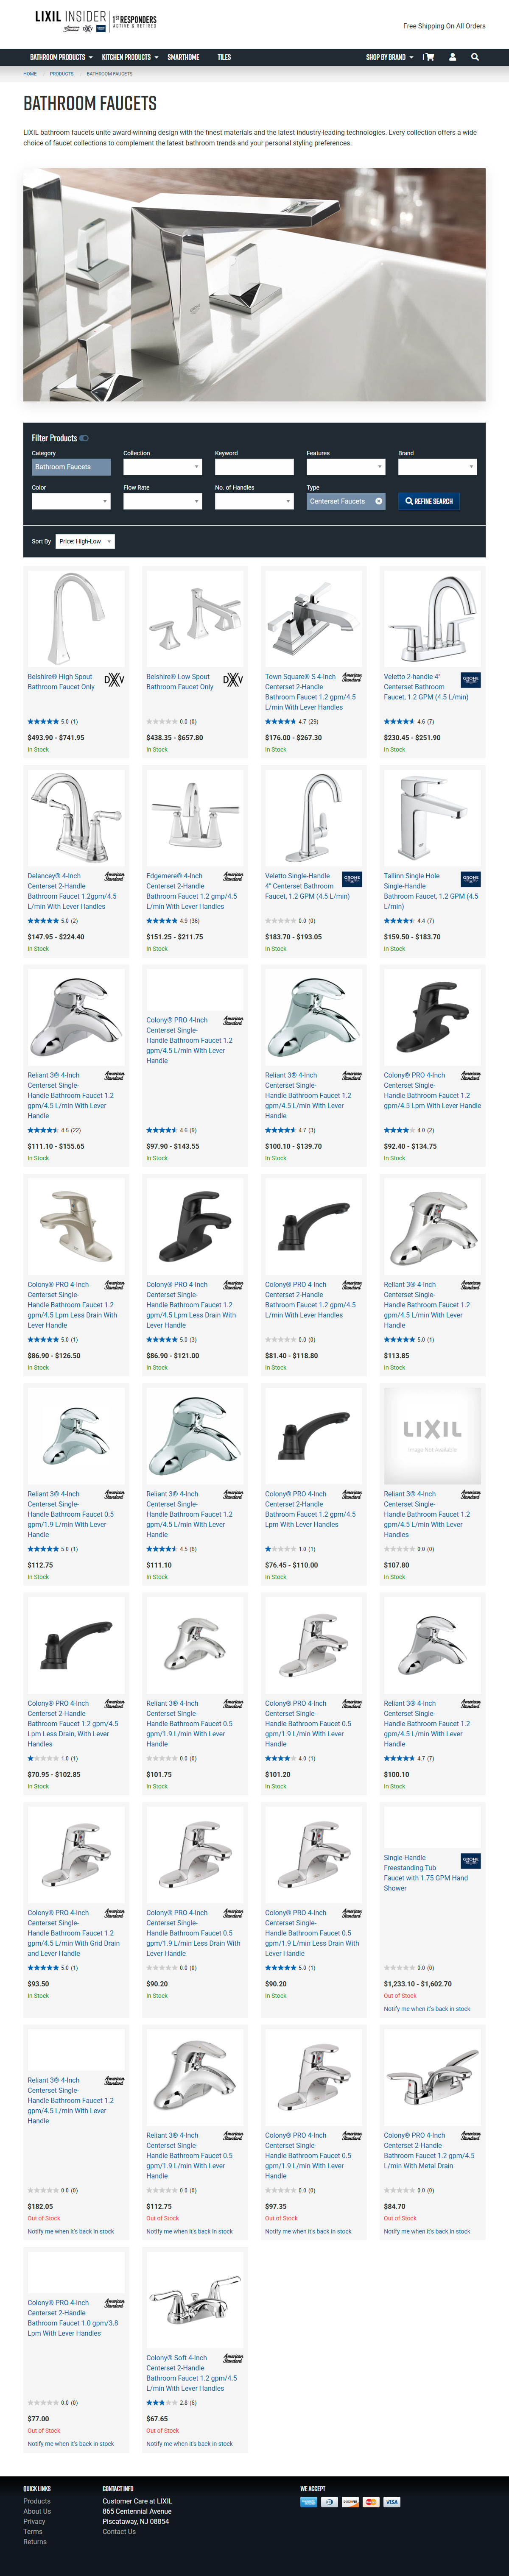The width and height of the screenshot is (509, 2576).
Task: Select the Tiles navigation item
Action: (x=224, y=57)
